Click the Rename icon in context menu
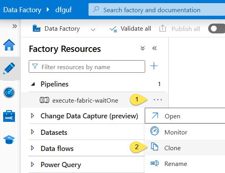The height and width of the screenshot is (173, 225). click(x=155, y=163)
